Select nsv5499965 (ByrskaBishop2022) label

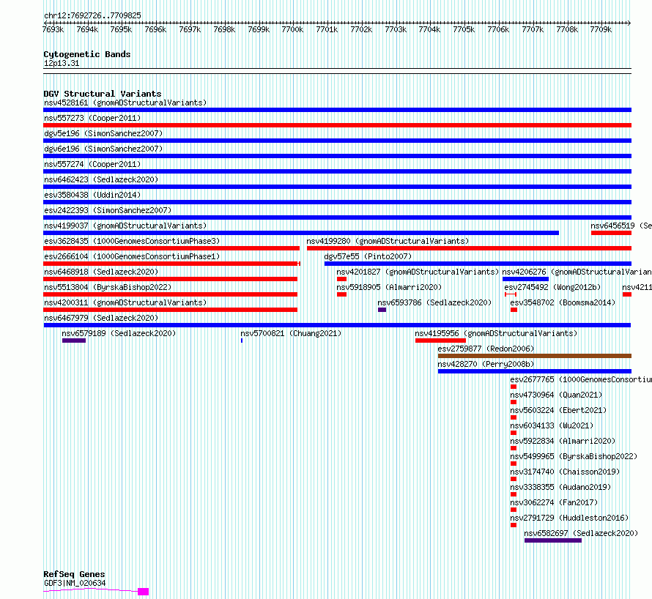[x=574, y=456]
